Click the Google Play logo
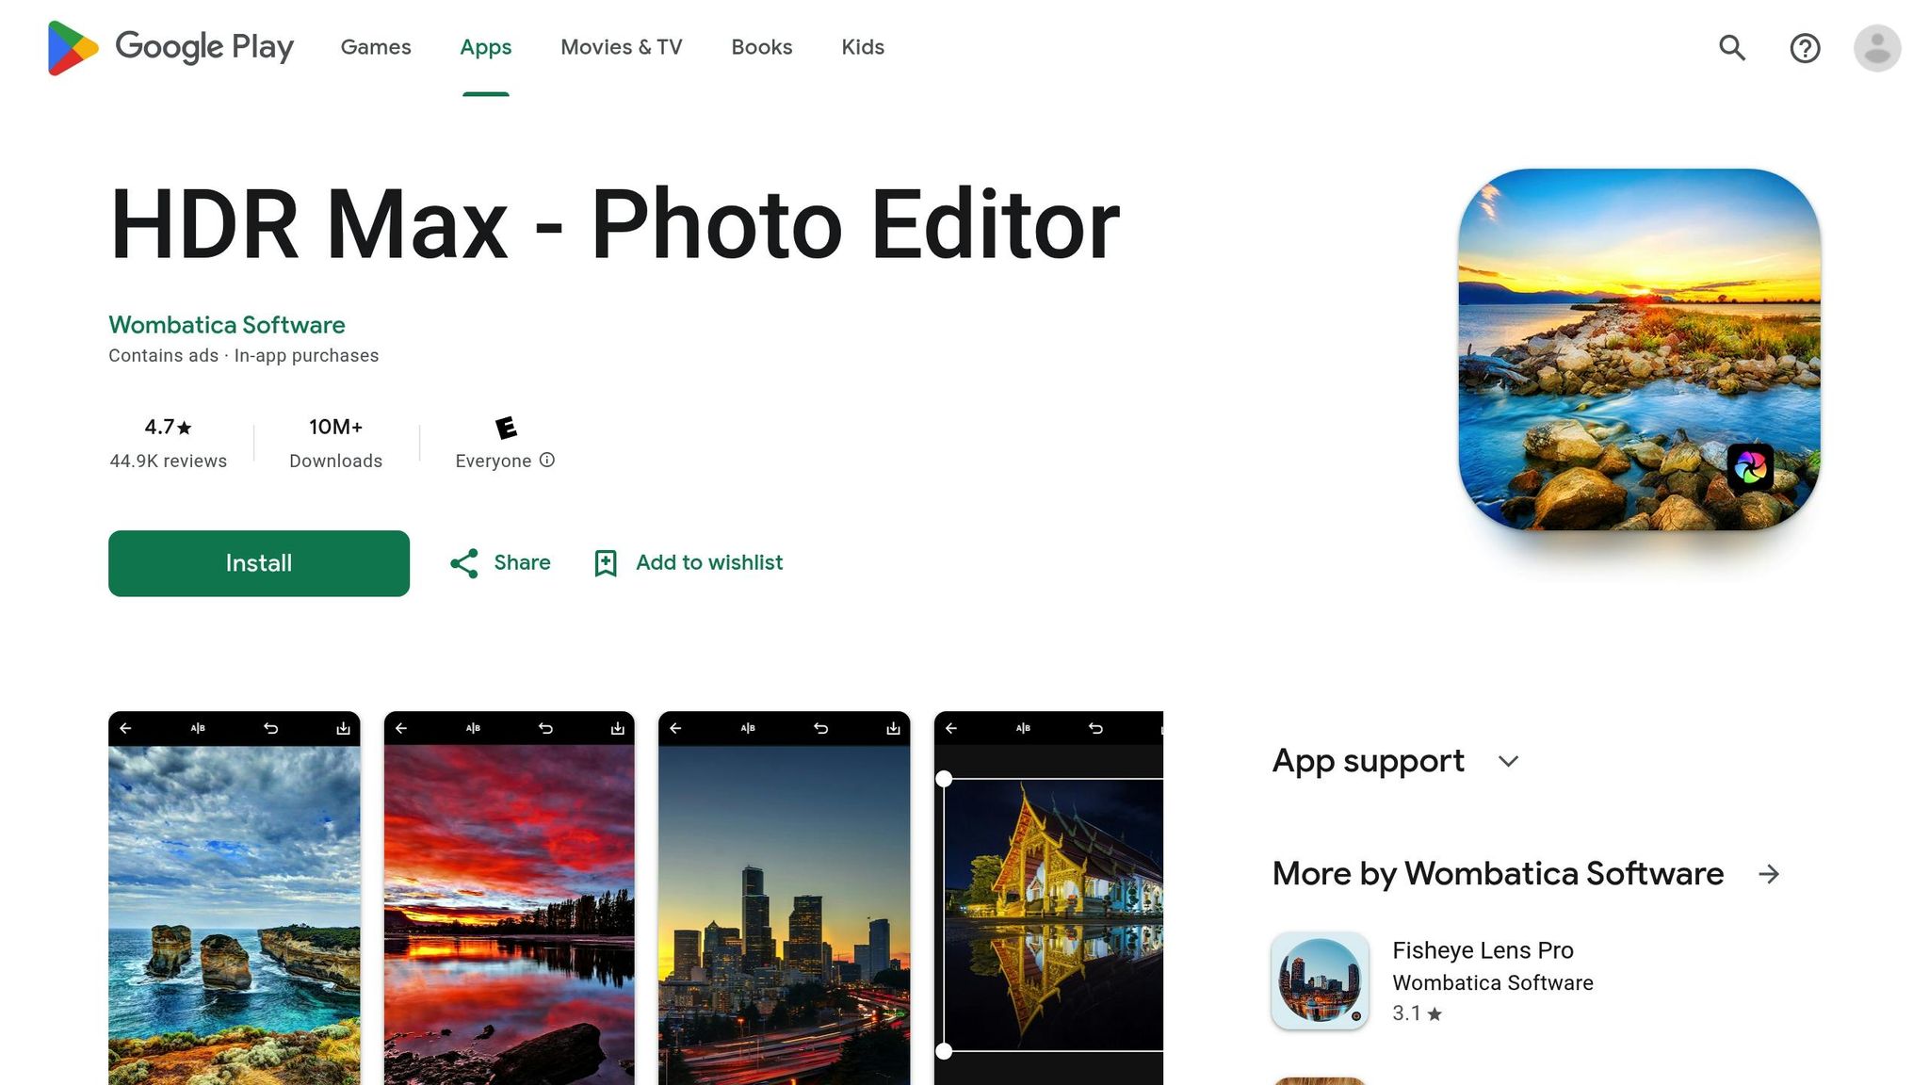Screen dimensions: 1929x1085 (170, 47)
